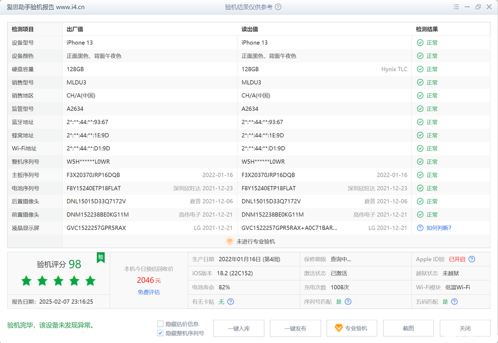
Task: Click the factory 主板序列号 value F3X20370JRP16DQB
Action: tap(93, 175)
